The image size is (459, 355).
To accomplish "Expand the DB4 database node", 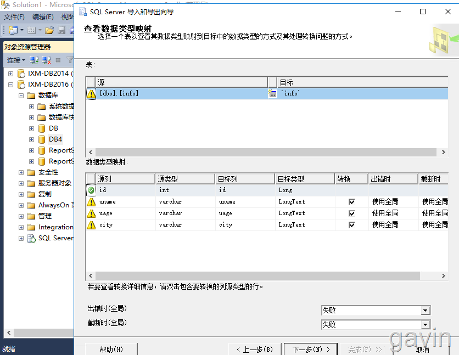I will pyautogui.click(x=32, y=139).
